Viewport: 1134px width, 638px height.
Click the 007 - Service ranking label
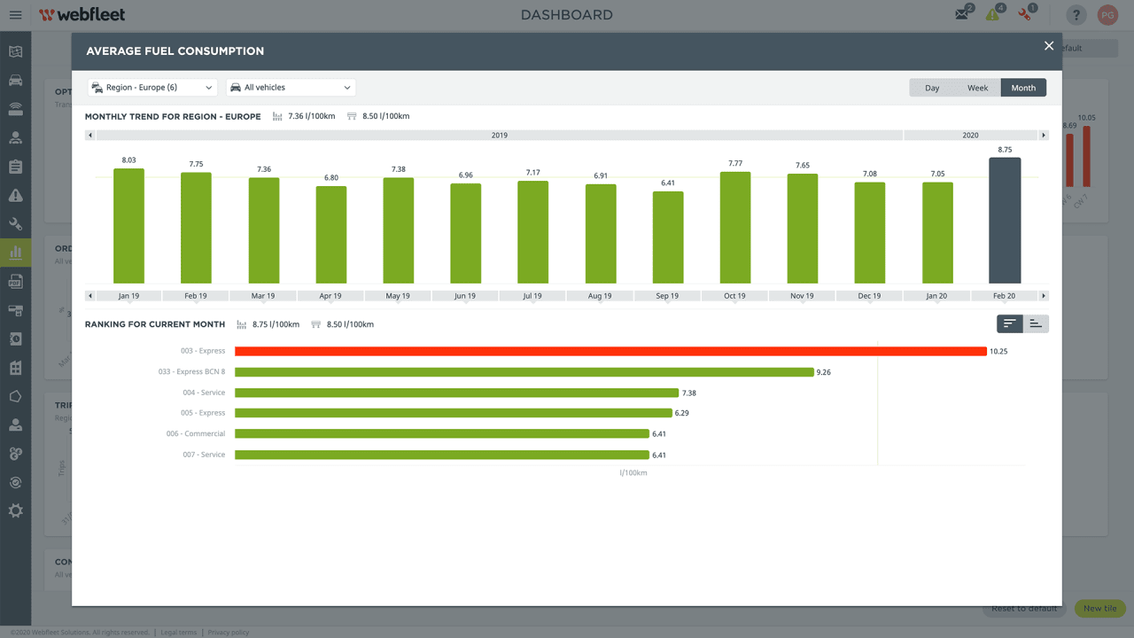pos(204,455)
